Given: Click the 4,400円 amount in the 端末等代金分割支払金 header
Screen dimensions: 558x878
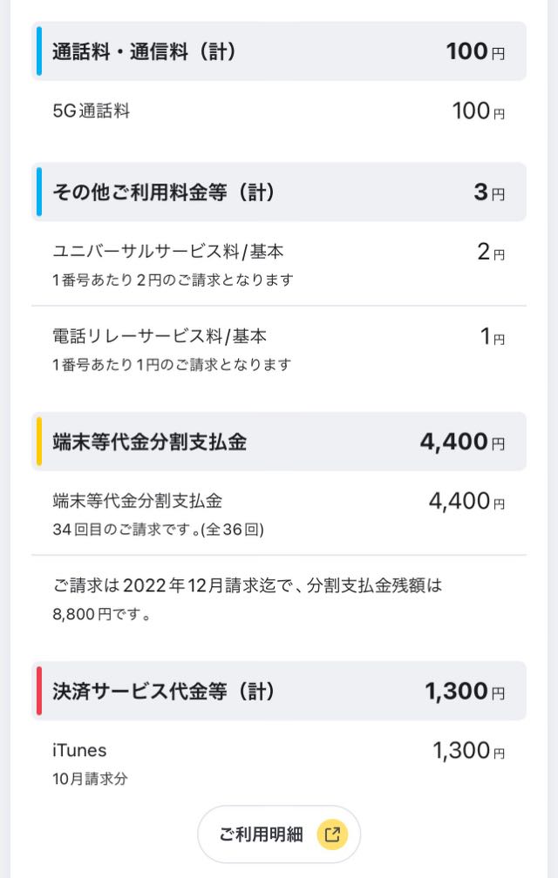Looking at the screenshot, I should click(x=463, y=442).
